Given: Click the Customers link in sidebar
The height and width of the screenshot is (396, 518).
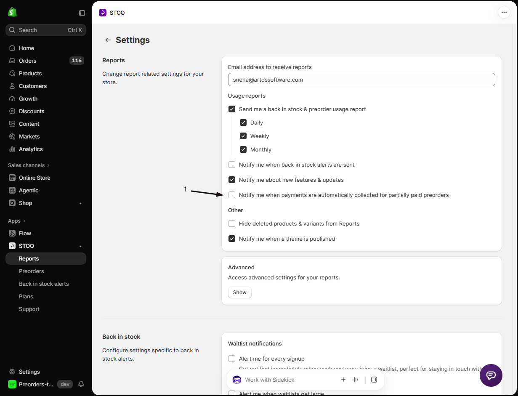Looking at the screenshot, I should tap(33, 86).
